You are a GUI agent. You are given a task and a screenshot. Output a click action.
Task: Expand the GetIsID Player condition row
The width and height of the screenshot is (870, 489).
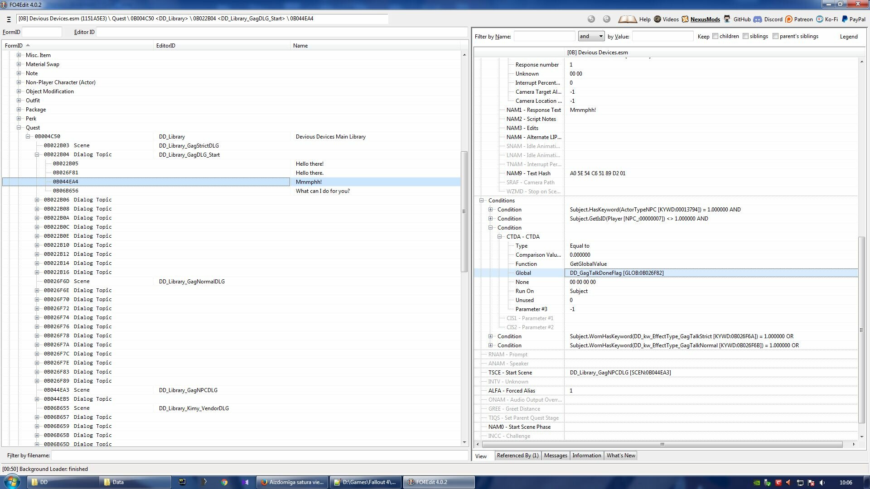[491, 219]
